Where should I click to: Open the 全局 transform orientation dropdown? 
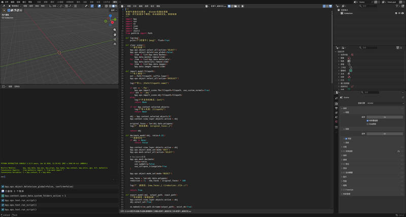point(53,6)
